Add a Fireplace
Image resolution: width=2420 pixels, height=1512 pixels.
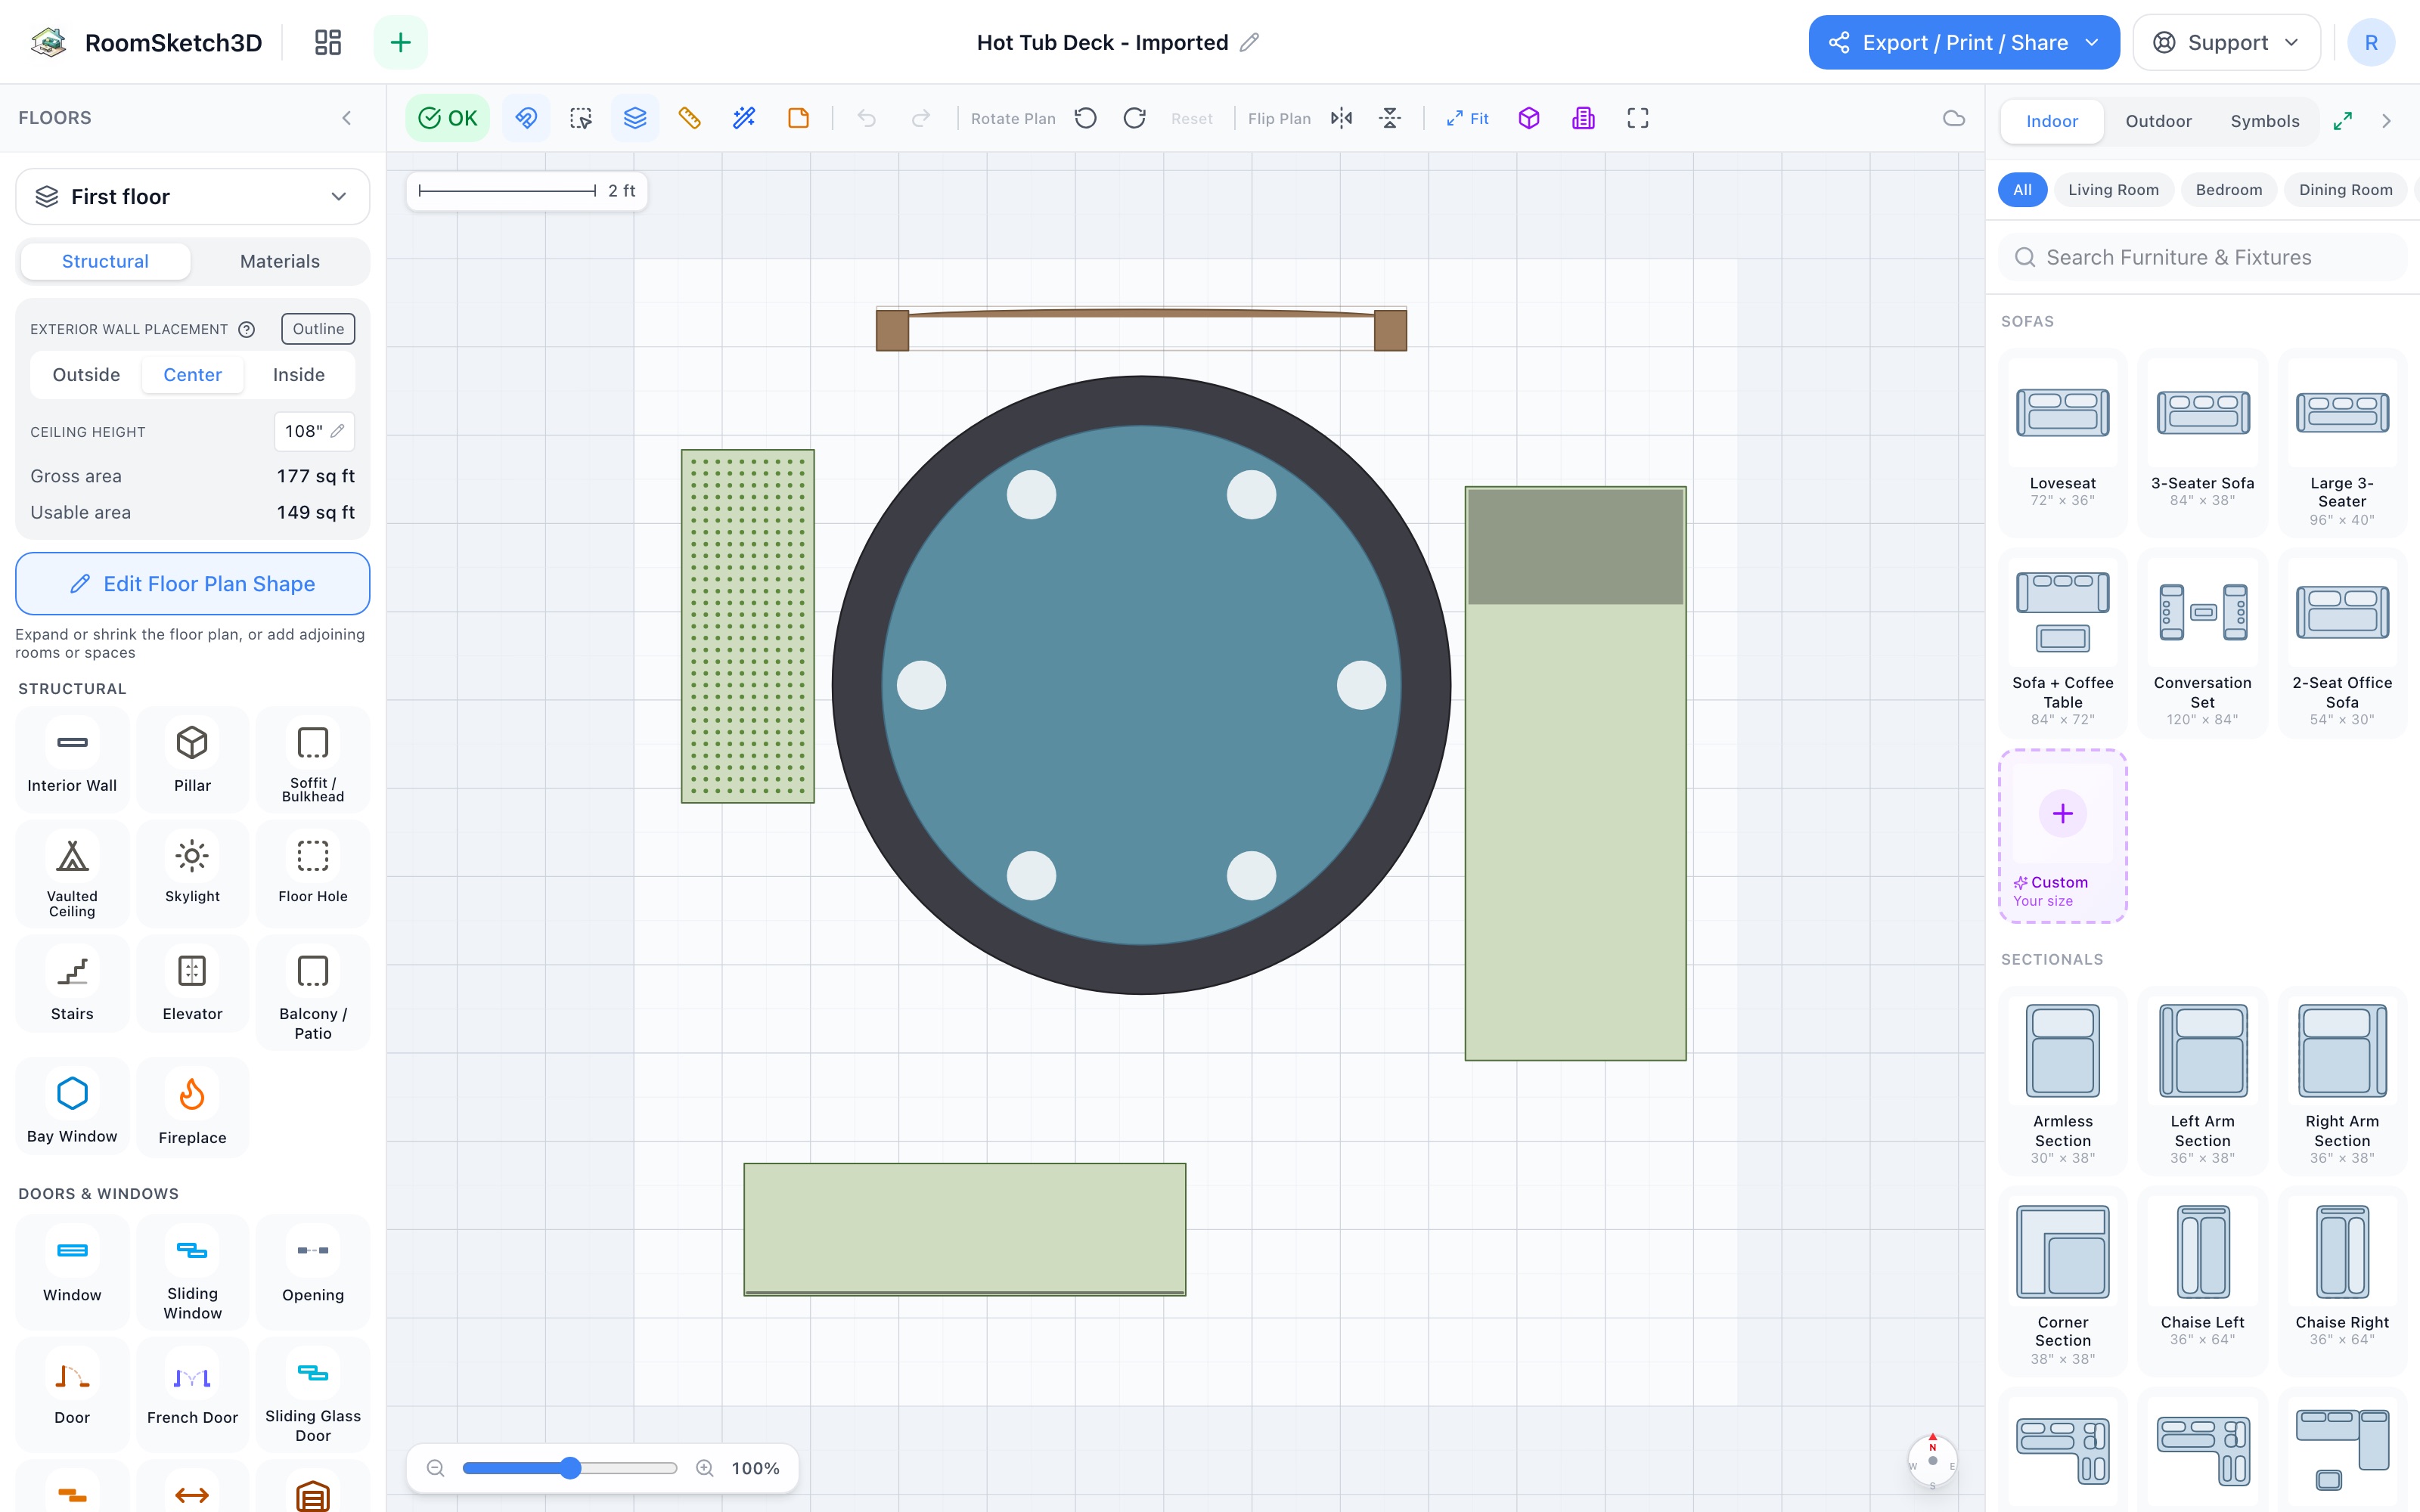(192, 1108)
